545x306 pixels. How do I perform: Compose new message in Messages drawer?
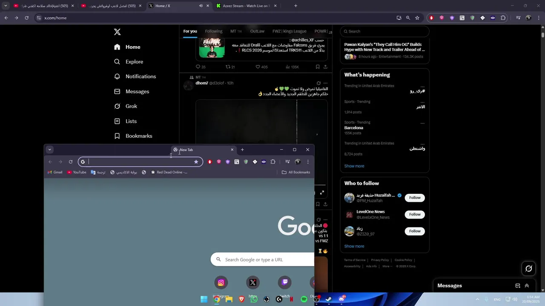pyautogui.click(x=518, y=286)
